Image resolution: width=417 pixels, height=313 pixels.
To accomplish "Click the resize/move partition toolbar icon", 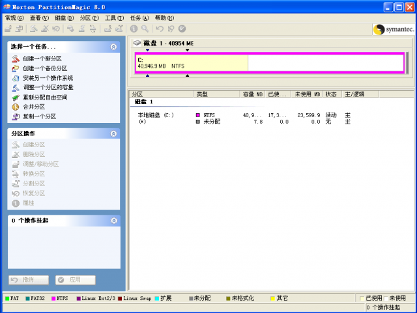I will (8, 29).
